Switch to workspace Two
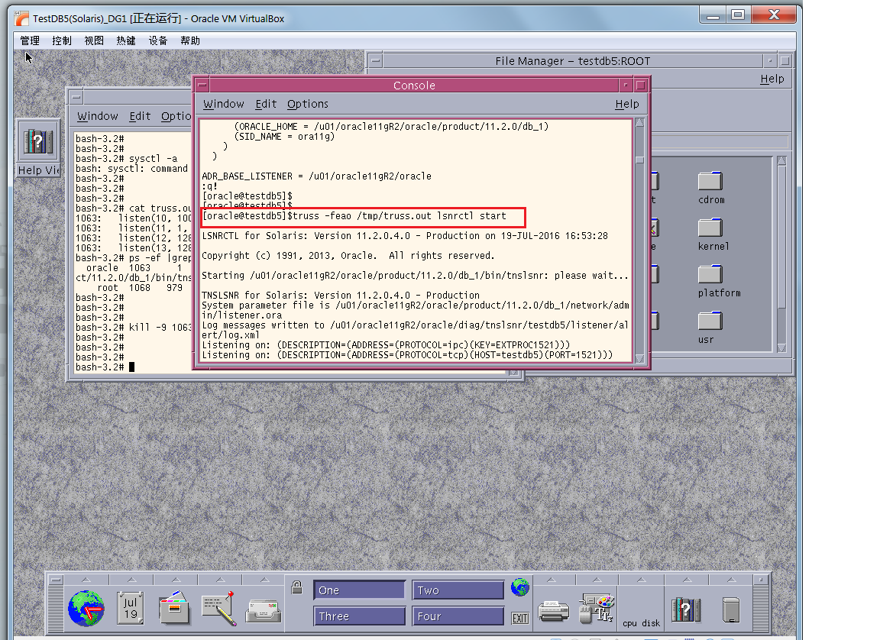This screenshot has width=880, height=640. coord(458,590)
